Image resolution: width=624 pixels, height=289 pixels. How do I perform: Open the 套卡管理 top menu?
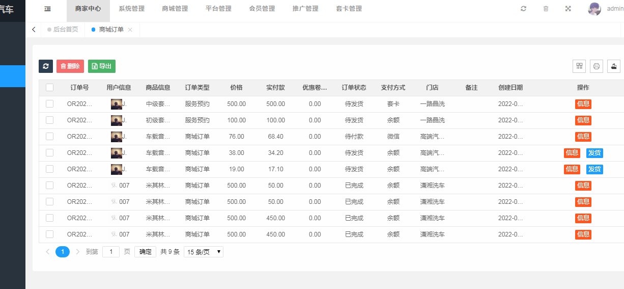[349, 9]
